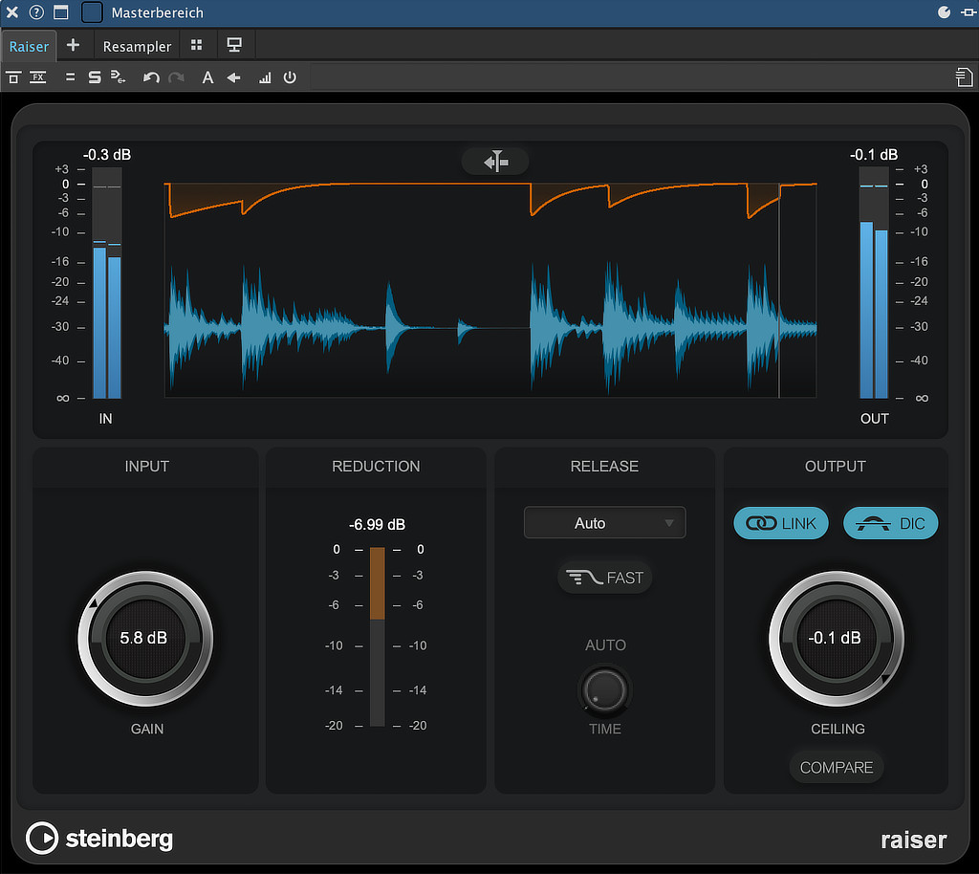Click the -6.99 dB reduction value
Viewport: 979px width, 874px height.
(377, 524)
